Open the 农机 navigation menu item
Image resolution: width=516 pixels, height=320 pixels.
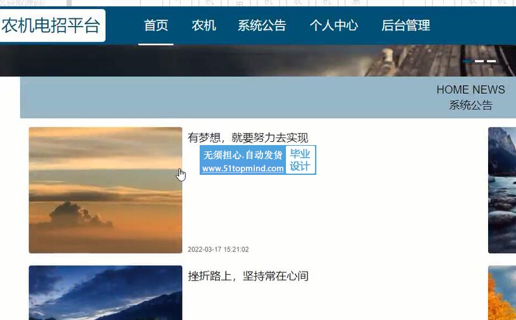[x=203, y=25]
